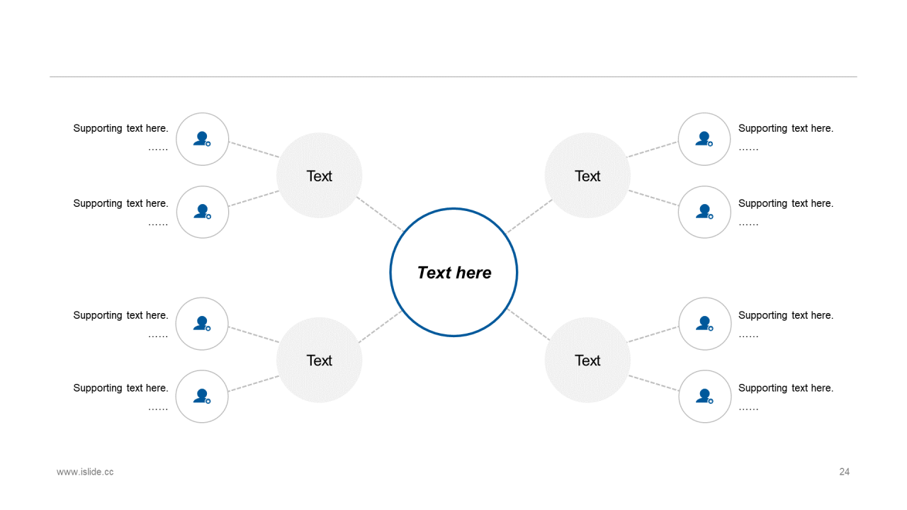Select the central 'Text here' circle
This screenshot has width=907, height=510.
point(453,272)
